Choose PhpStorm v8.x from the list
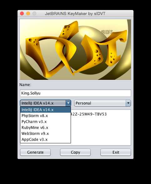 [x=46, y=116]
